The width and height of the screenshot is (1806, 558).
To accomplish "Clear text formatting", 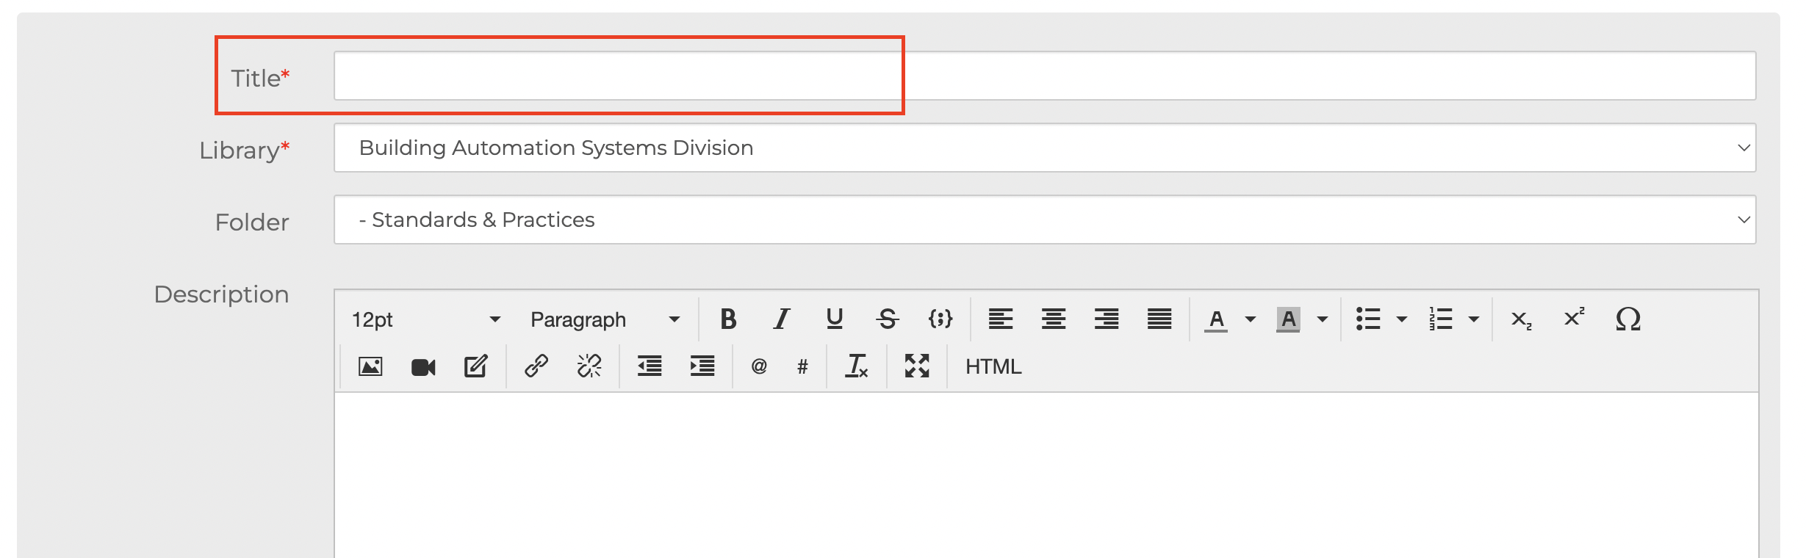I will click(857, 366).
